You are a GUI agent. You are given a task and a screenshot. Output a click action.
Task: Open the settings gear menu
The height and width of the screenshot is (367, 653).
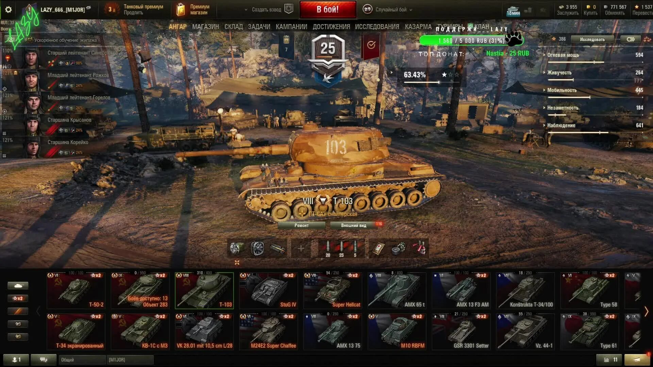(8, 10)
